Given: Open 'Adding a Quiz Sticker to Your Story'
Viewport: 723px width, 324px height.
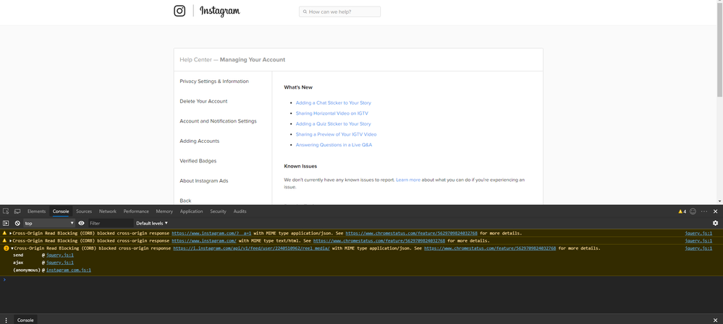Looking at the screenshot, I should [334, 123].
